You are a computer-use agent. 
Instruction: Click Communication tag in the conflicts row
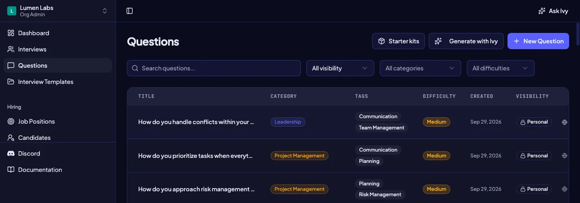pyautogui.click(x=378, y=116)
